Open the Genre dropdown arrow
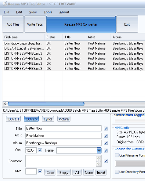 pyautogui.click(x=99, y=151)
